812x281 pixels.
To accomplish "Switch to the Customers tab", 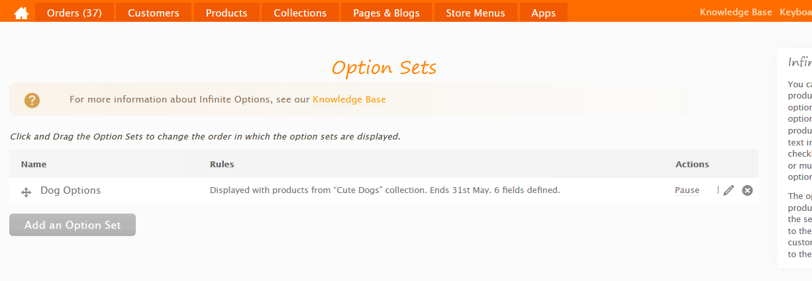I will pyautogui.click(x=154, y=13).
